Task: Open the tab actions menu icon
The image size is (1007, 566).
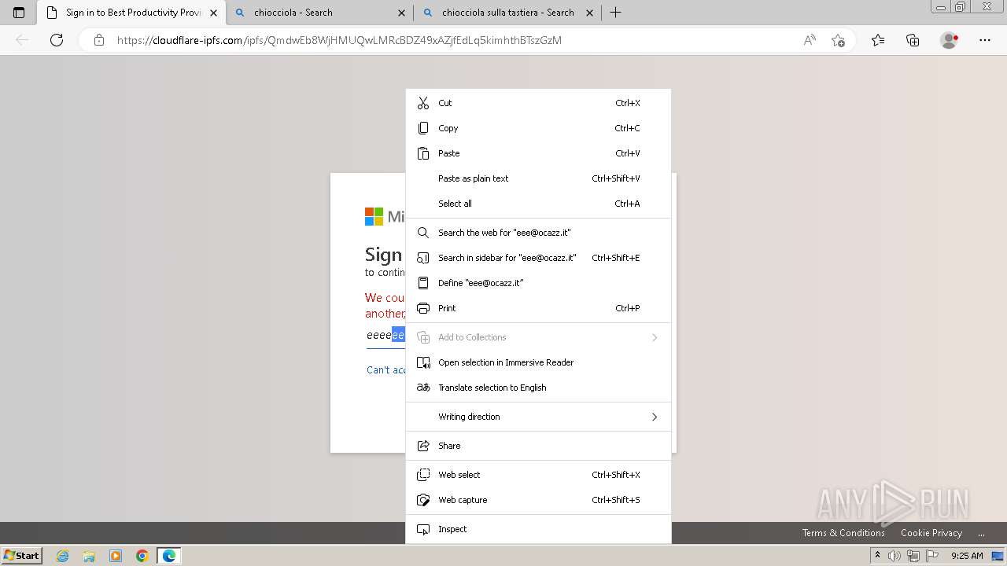Action: click(x=19, y=13)
